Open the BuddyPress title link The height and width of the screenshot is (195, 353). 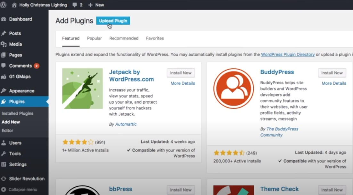[x=277, y=72]
